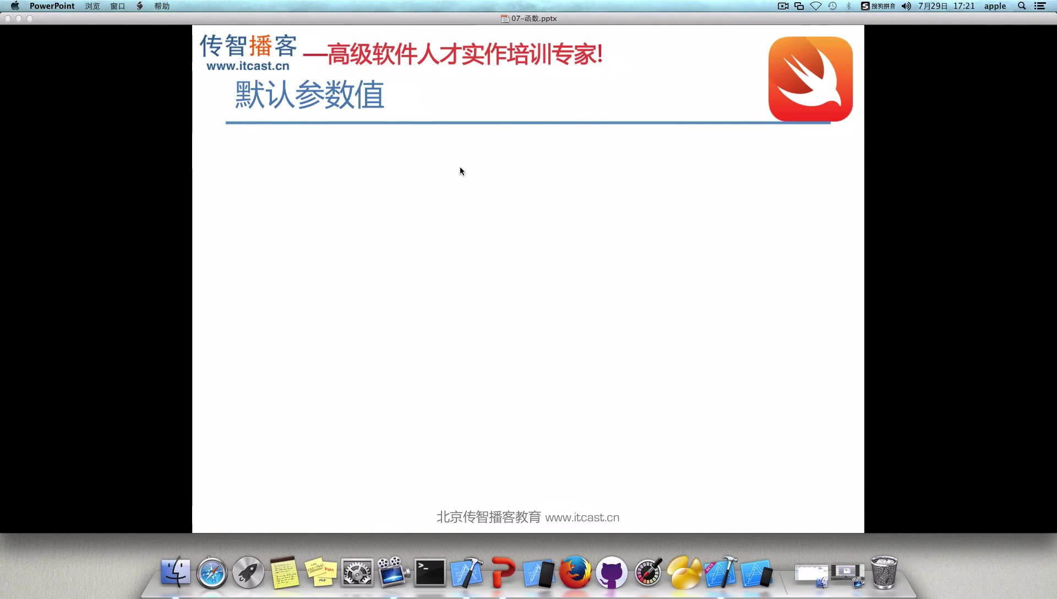Open DVD player from dock
The height and width of the screenshot is (599, 1057).
pyautogui.click(x=393, y=573)
